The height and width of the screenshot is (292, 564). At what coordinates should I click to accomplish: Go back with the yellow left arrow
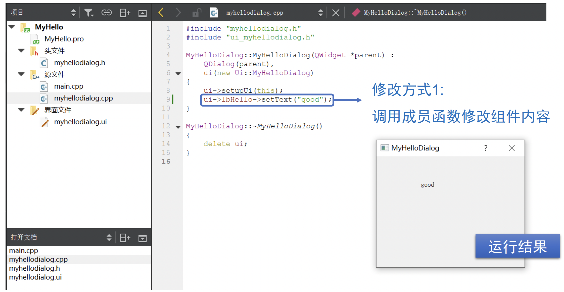[x=161, y=12]
